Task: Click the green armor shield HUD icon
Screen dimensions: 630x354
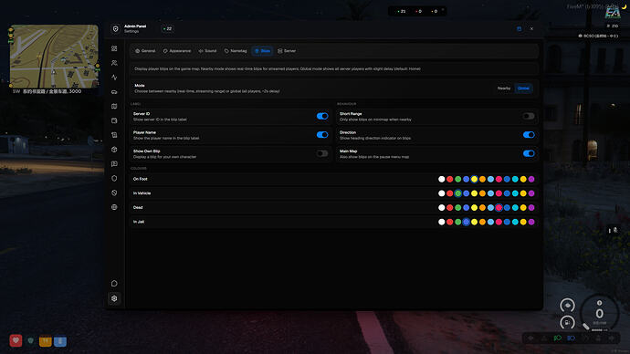Action: 30,341
